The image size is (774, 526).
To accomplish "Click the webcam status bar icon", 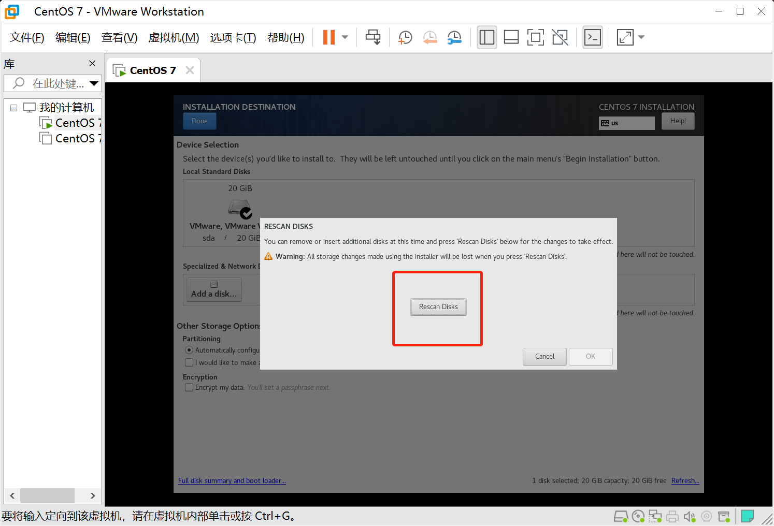I will (707, 516).
